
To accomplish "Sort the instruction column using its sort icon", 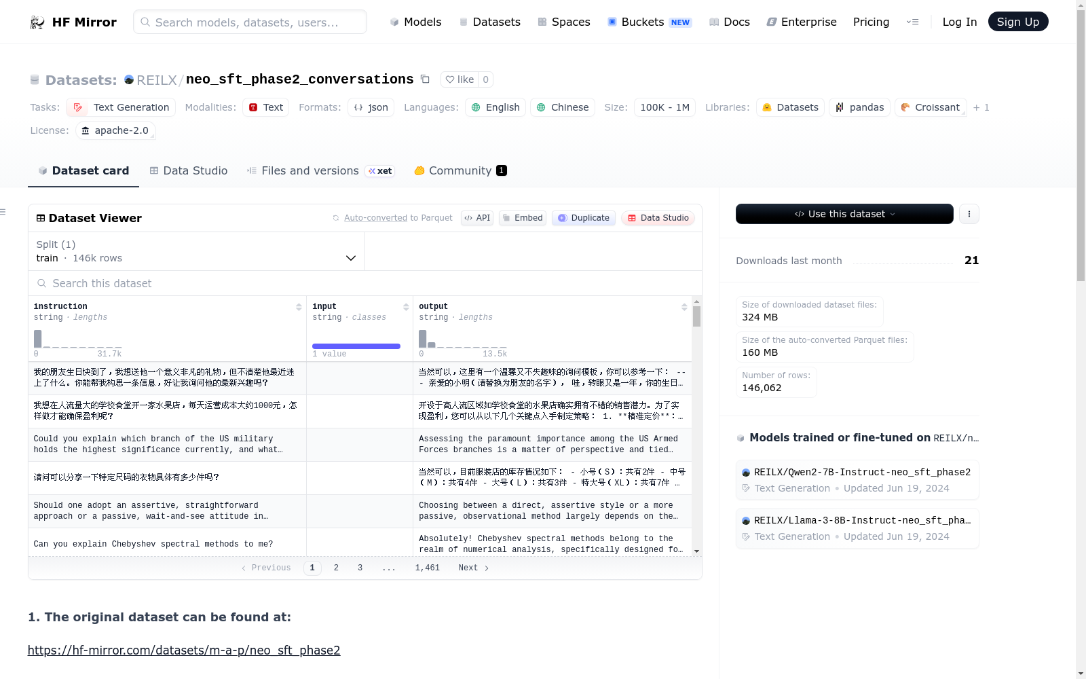I will point(299,307).
